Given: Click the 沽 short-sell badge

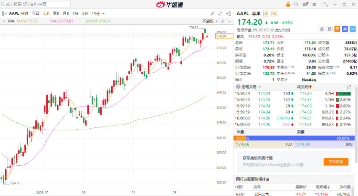Looking at the screenshot, I should point(274,14).
